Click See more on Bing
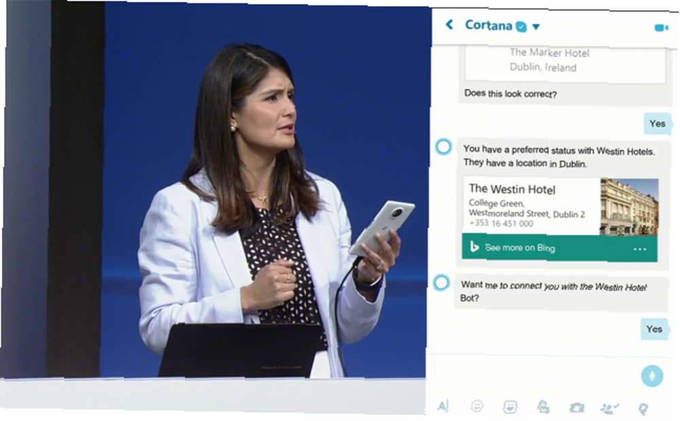 [x=520, y=248]
